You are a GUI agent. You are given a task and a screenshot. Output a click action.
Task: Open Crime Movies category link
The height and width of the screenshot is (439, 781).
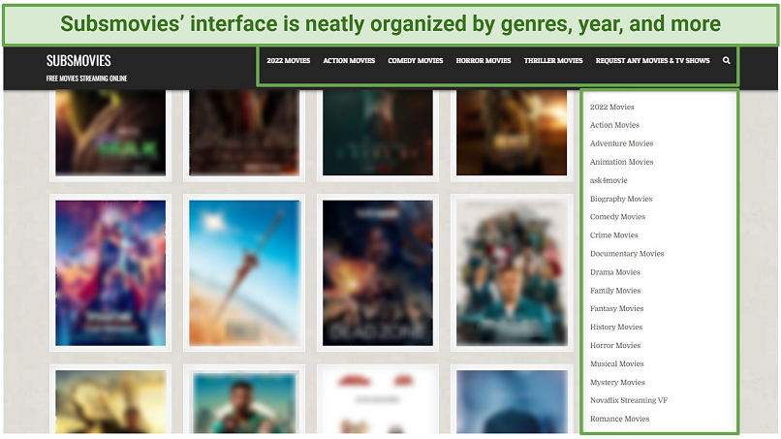click(614, 235)
